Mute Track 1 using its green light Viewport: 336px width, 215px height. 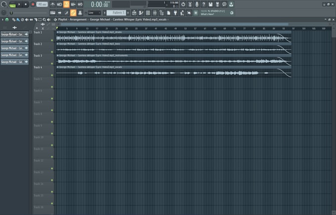tap(52, 41)
